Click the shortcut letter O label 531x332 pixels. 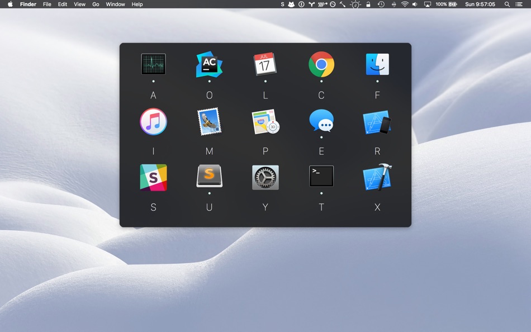209,95
